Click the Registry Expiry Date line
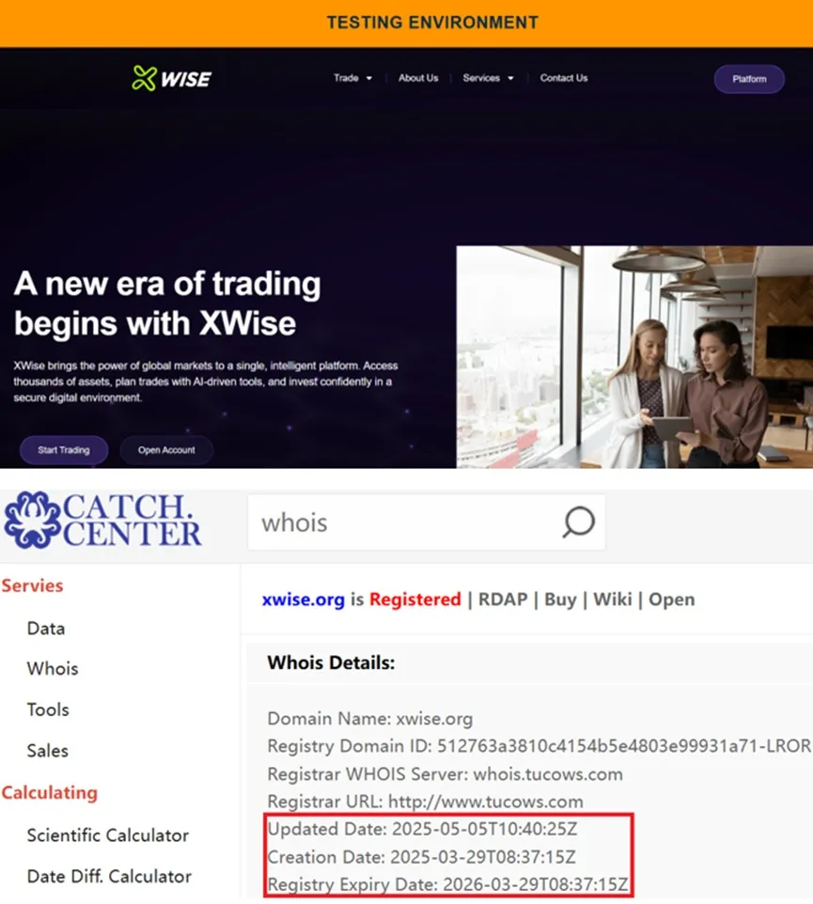 click(448, 884)
